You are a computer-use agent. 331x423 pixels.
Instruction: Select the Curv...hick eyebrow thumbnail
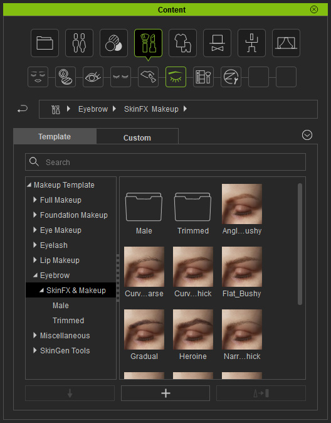pyautogui.click(x=192, y=267)
